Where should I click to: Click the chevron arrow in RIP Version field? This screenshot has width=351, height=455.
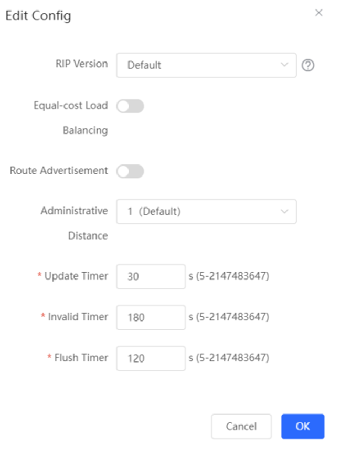[284, 65]
